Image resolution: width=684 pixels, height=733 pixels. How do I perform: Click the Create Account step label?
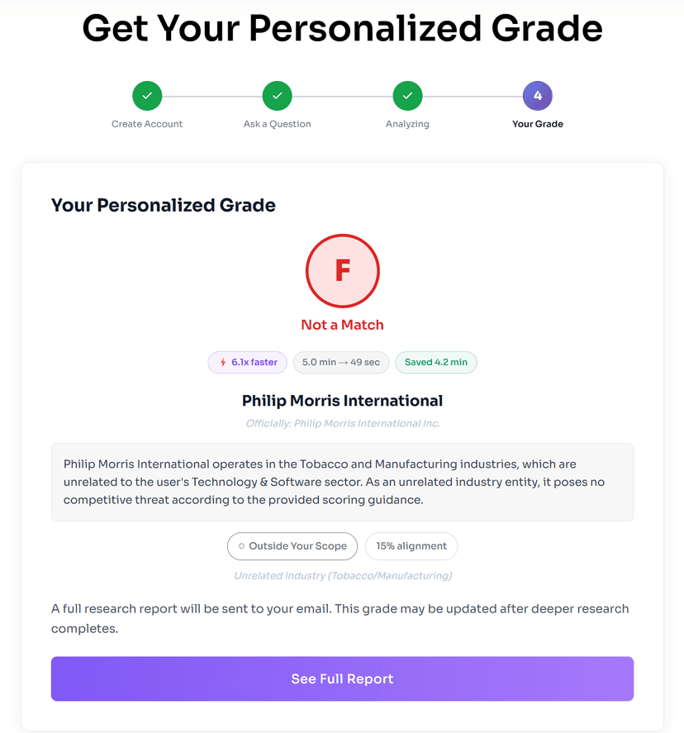(x=147, y=124)
